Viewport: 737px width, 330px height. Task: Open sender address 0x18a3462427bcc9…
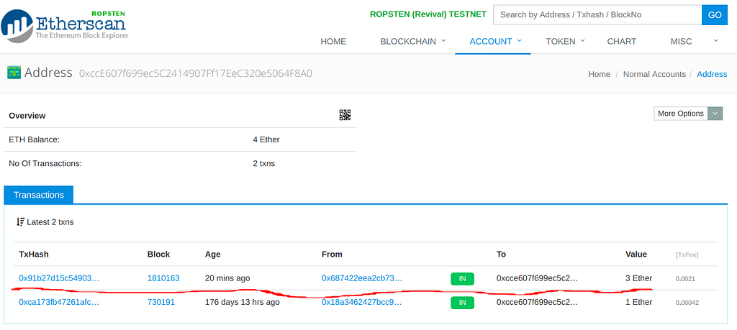[x=362, y=302]
